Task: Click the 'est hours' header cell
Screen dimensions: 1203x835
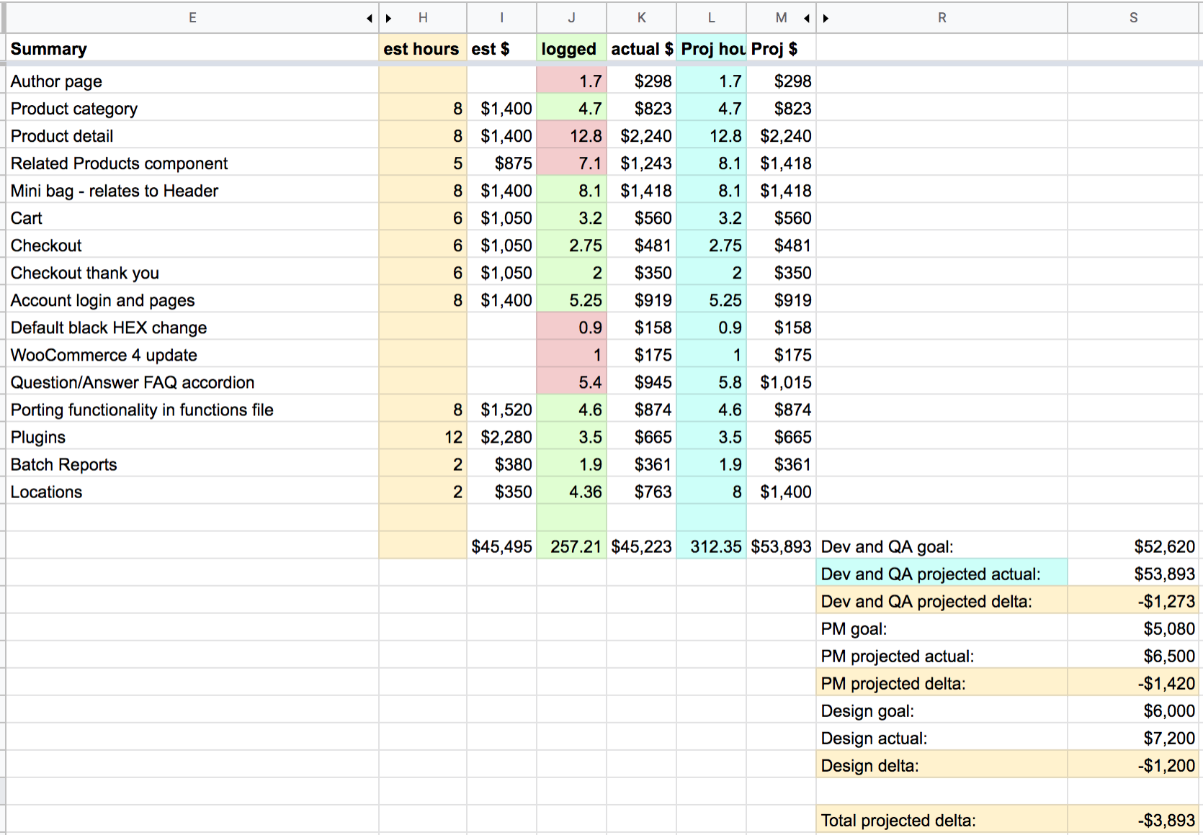Action: [423, 49]
